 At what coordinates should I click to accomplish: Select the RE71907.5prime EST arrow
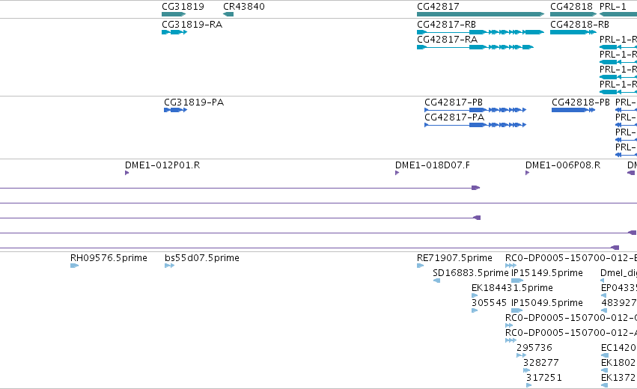tap(420, 266)
